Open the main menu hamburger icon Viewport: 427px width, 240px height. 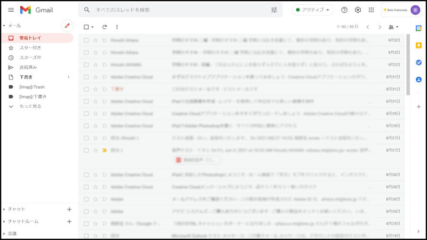[x=11, y=10]
